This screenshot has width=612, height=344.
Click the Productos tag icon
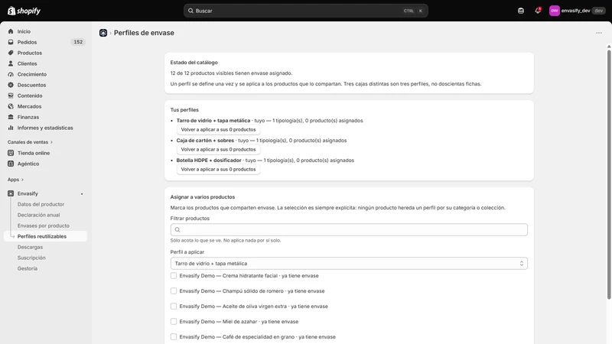click(11, 53)
